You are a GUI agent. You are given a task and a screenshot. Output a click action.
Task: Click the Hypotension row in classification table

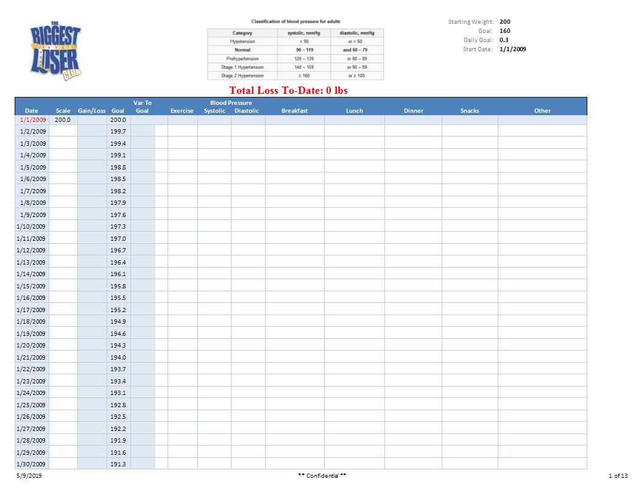295,41
